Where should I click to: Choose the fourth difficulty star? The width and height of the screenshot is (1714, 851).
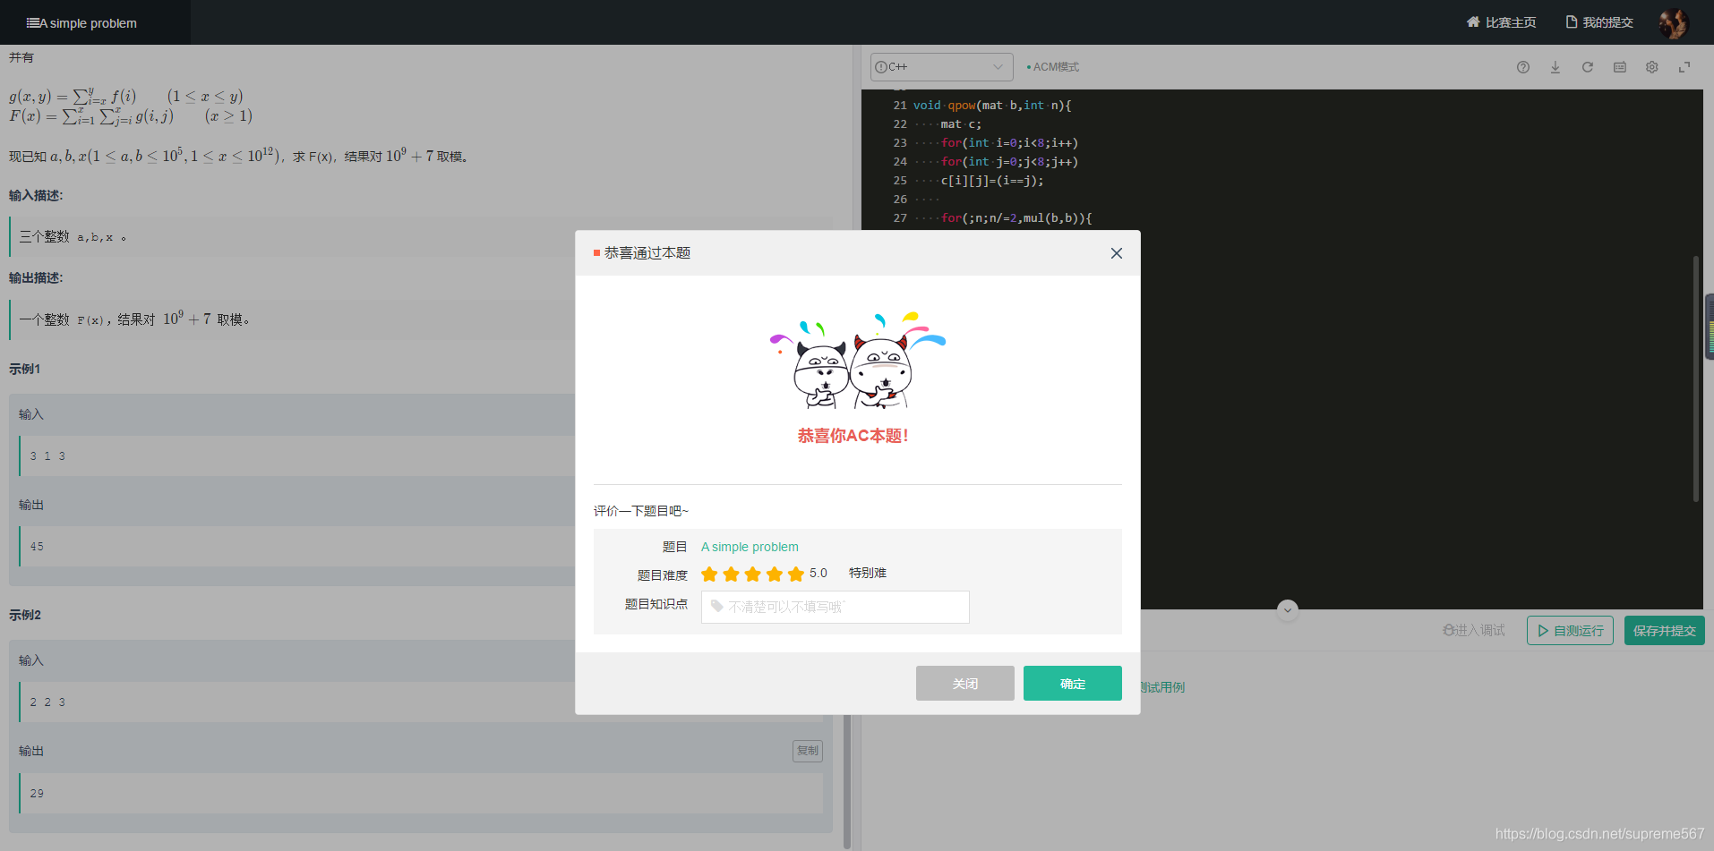point(775,574)
